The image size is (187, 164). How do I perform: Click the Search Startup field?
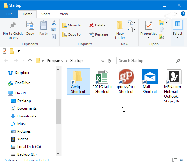pyautogui.click(x=149, y=61)
